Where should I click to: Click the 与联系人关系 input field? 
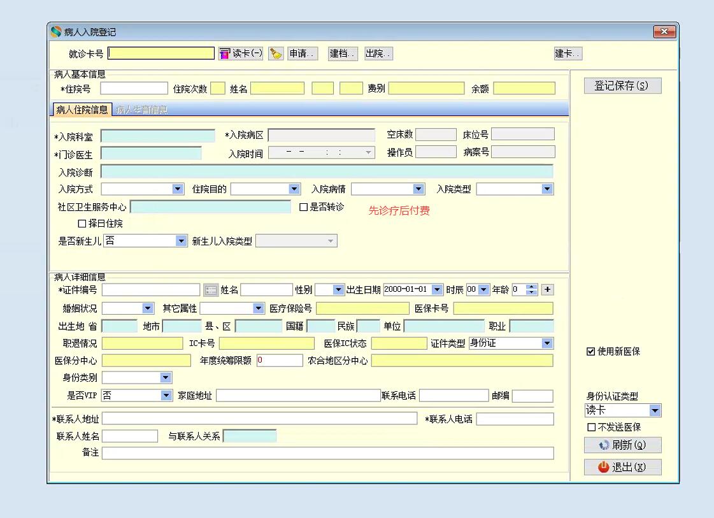click(x=250, y=436)
